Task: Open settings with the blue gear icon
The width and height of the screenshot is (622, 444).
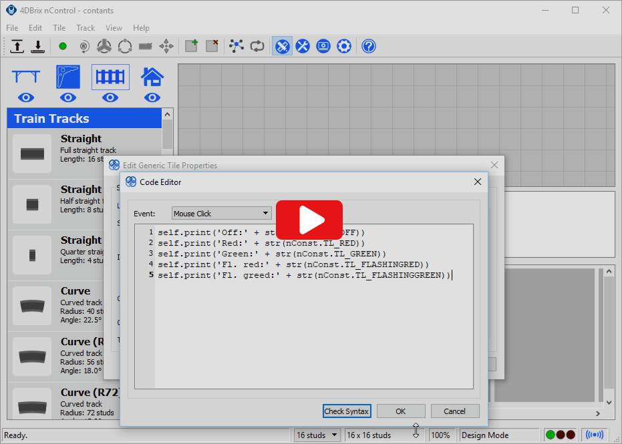Action: click(x=344, y=46)
